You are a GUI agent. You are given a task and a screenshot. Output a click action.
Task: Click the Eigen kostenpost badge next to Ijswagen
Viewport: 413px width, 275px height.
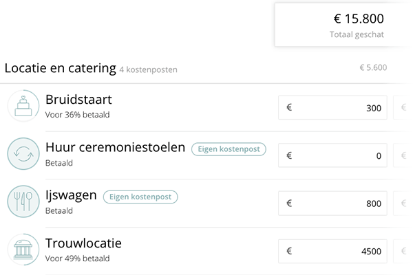(140, 197)
